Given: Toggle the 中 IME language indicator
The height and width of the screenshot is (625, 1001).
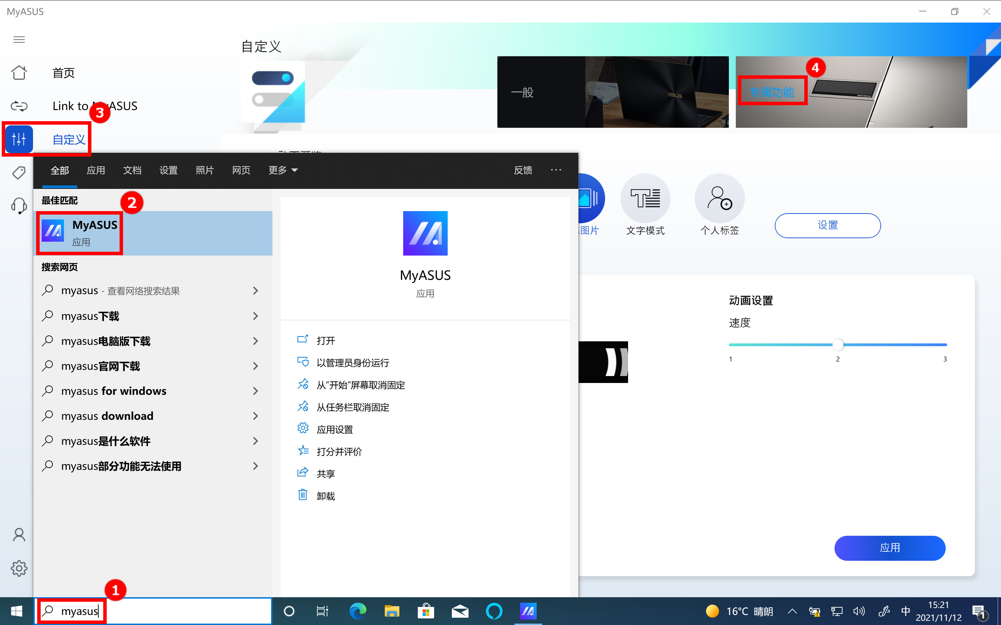Looking at the screenshot, I should pos(905,611).
